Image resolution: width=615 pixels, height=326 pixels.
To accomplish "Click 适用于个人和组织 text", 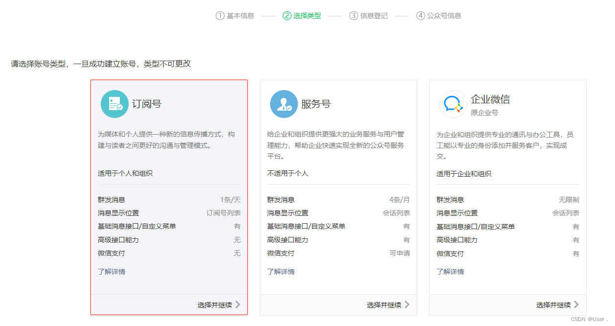I will tap(125, 173).
